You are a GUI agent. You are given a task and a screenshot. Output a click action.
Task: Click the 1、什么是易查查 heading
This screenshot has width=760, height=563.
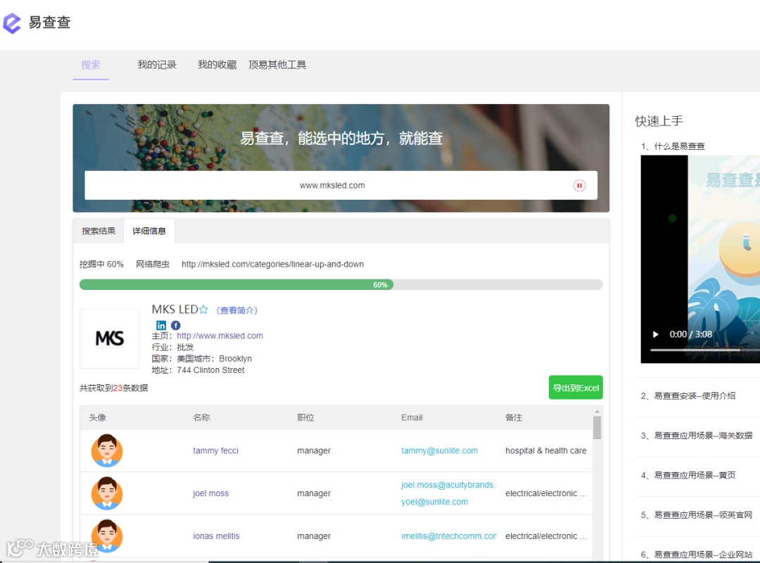point(673,146)
